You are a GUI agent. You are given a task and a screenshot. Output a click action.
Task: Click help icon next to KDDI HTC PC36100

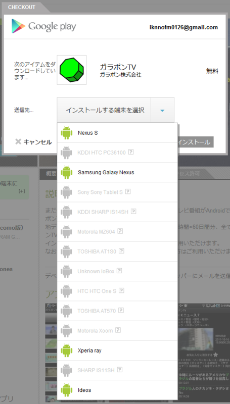(131, 152)
